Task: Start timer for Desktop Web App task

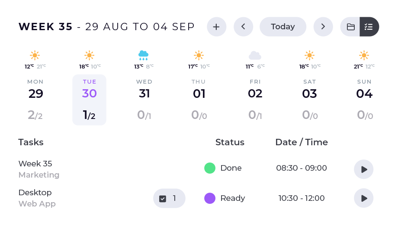Action: click(364, 198)
